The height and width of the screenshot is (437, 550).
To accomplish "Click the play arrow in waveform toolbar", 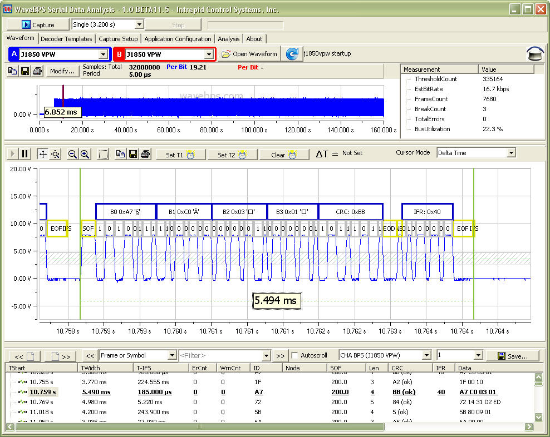I will [x=12, y=154].
